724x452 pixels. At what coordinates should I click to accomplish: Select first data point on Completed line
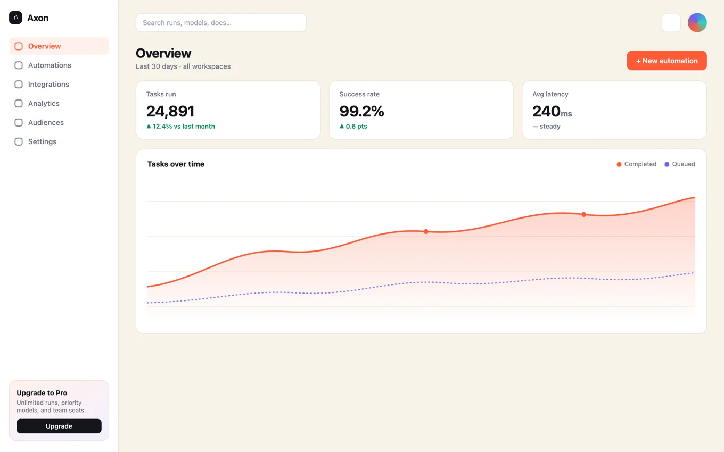tap(426, 231)
